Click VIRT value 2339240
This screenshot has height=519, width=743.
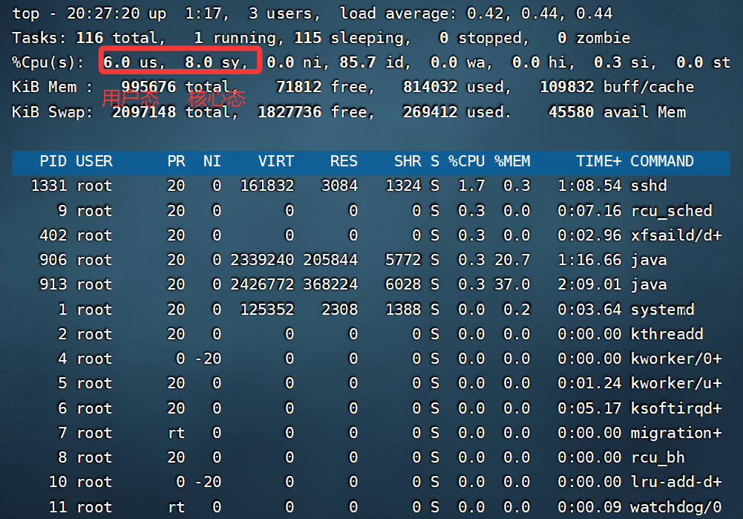click(x=262, y=260)
